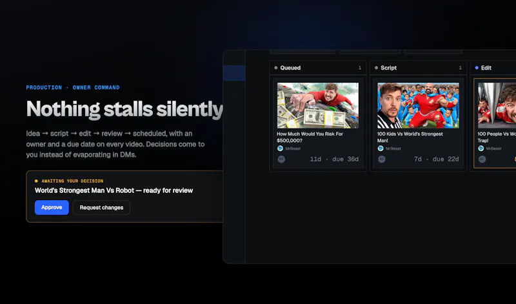Click MrBeast channel avatar on Queued card
The height and width of the screenshot is (304, 516).
pyautogui.click(x=280, y=148)
